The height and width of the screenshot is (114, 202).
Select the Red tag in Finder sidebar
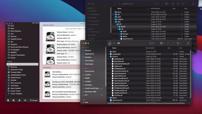[86, 102]
